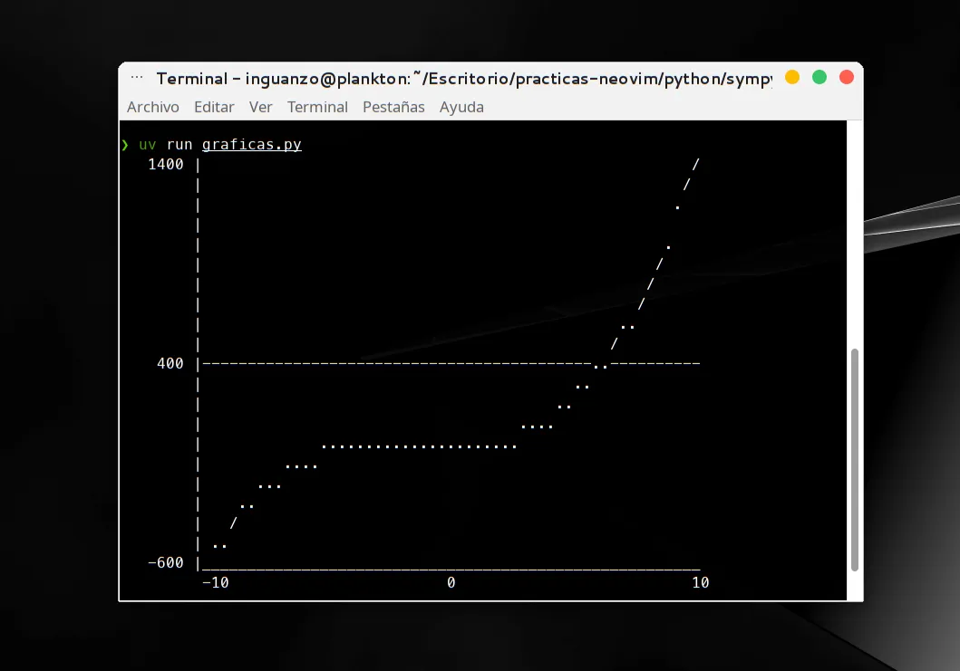Click the green prompt arrow symbol
This screenshot has height=671, width=960.
click(x=125, y=144)
